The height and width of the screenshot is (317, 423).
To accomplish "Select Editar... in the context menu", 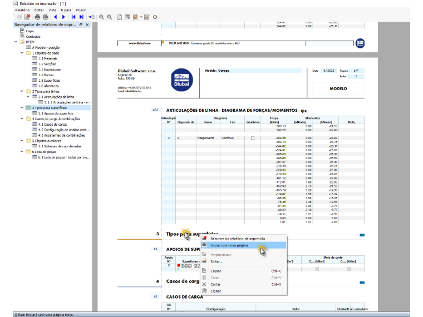I will pyautogui.click(x=244, y=261).
